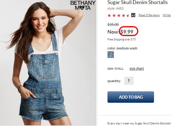Focus the quantity input field

pyautogui.click(x=129, y=81)
